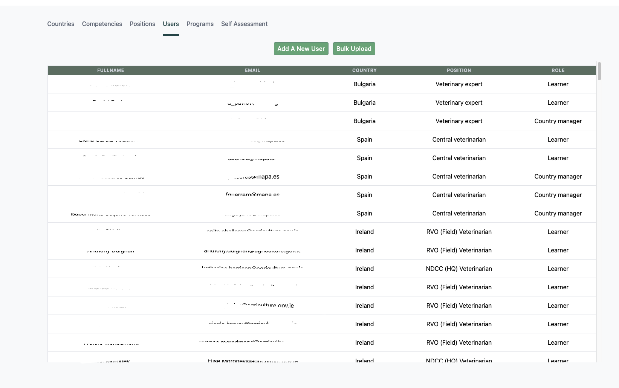This screenshot has height=388, width=619.
Task: Select 'Learner' in the katherine.harrison row
Action: [x=558, y=269]
